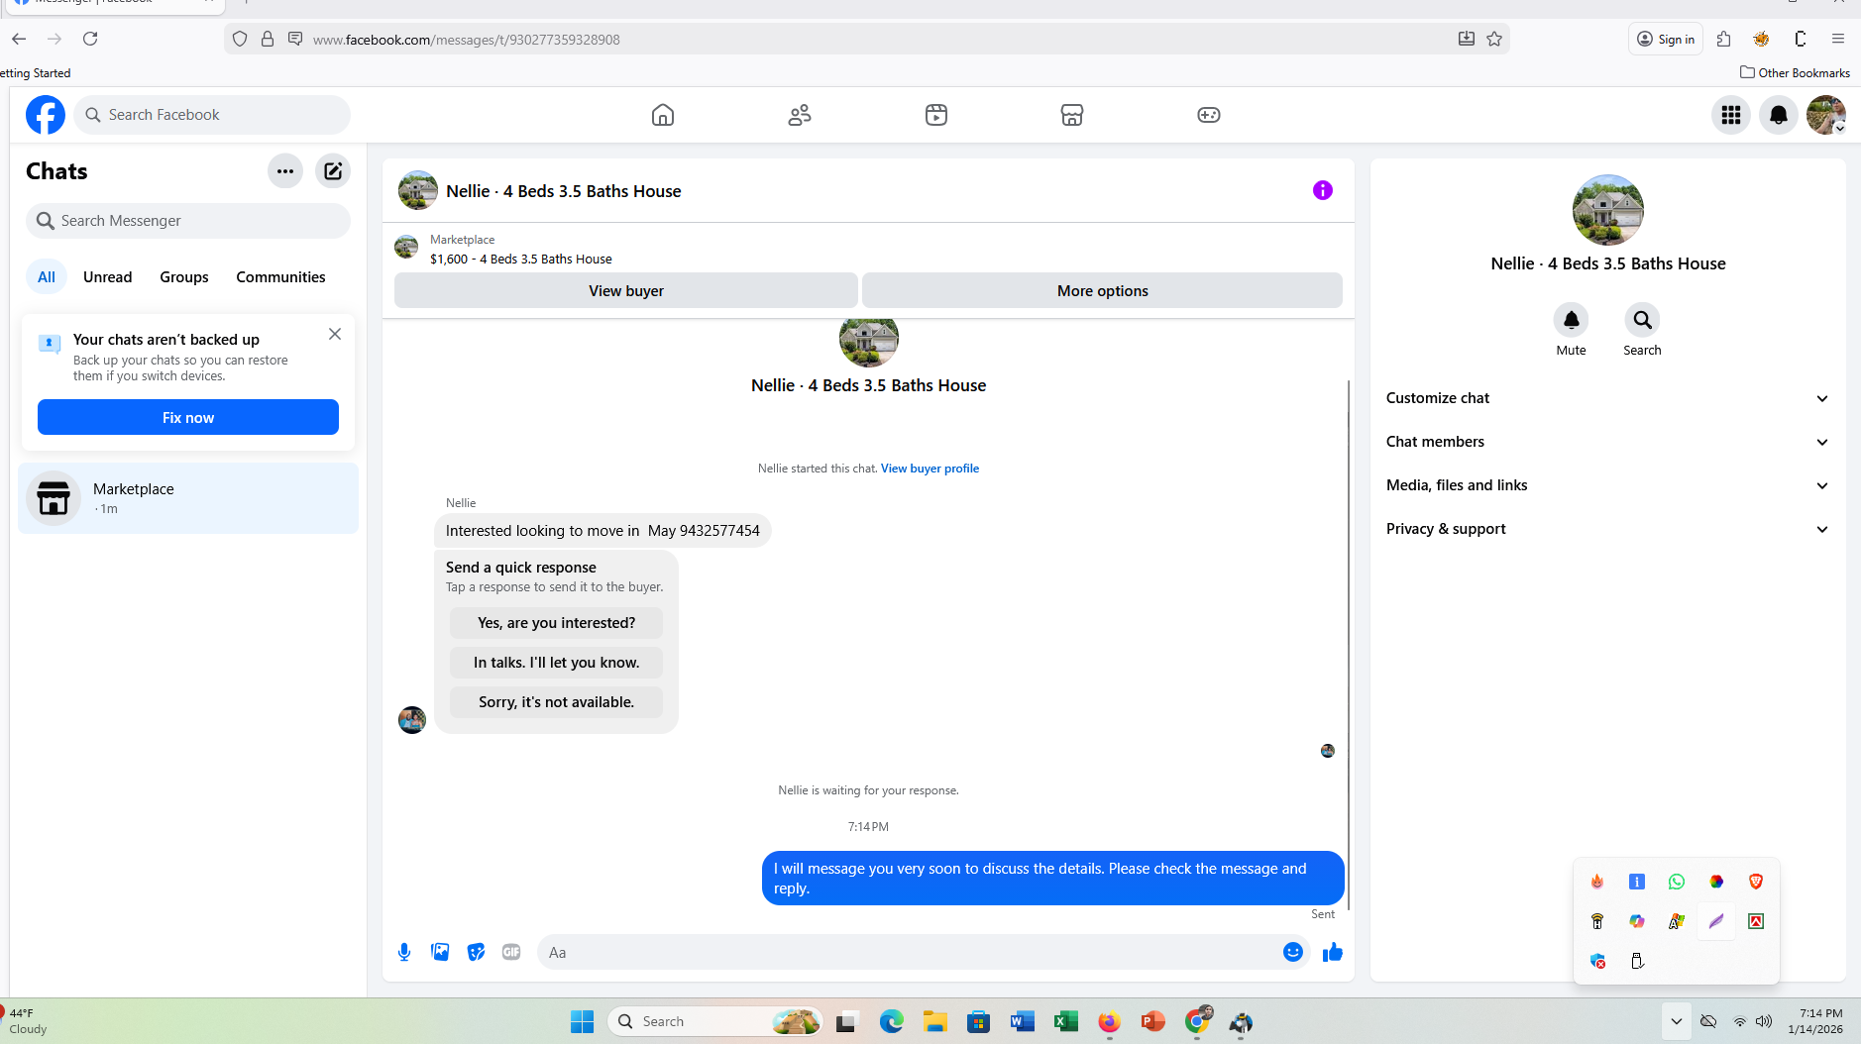Screen dimensions: 1861x1044
Task: Open Windows Start menu
Action: click(583, 1021)
